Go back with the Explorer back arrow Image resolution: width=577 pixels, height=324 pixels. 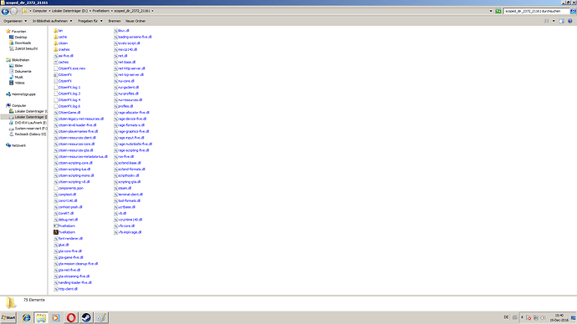click(x=5, y=12)
